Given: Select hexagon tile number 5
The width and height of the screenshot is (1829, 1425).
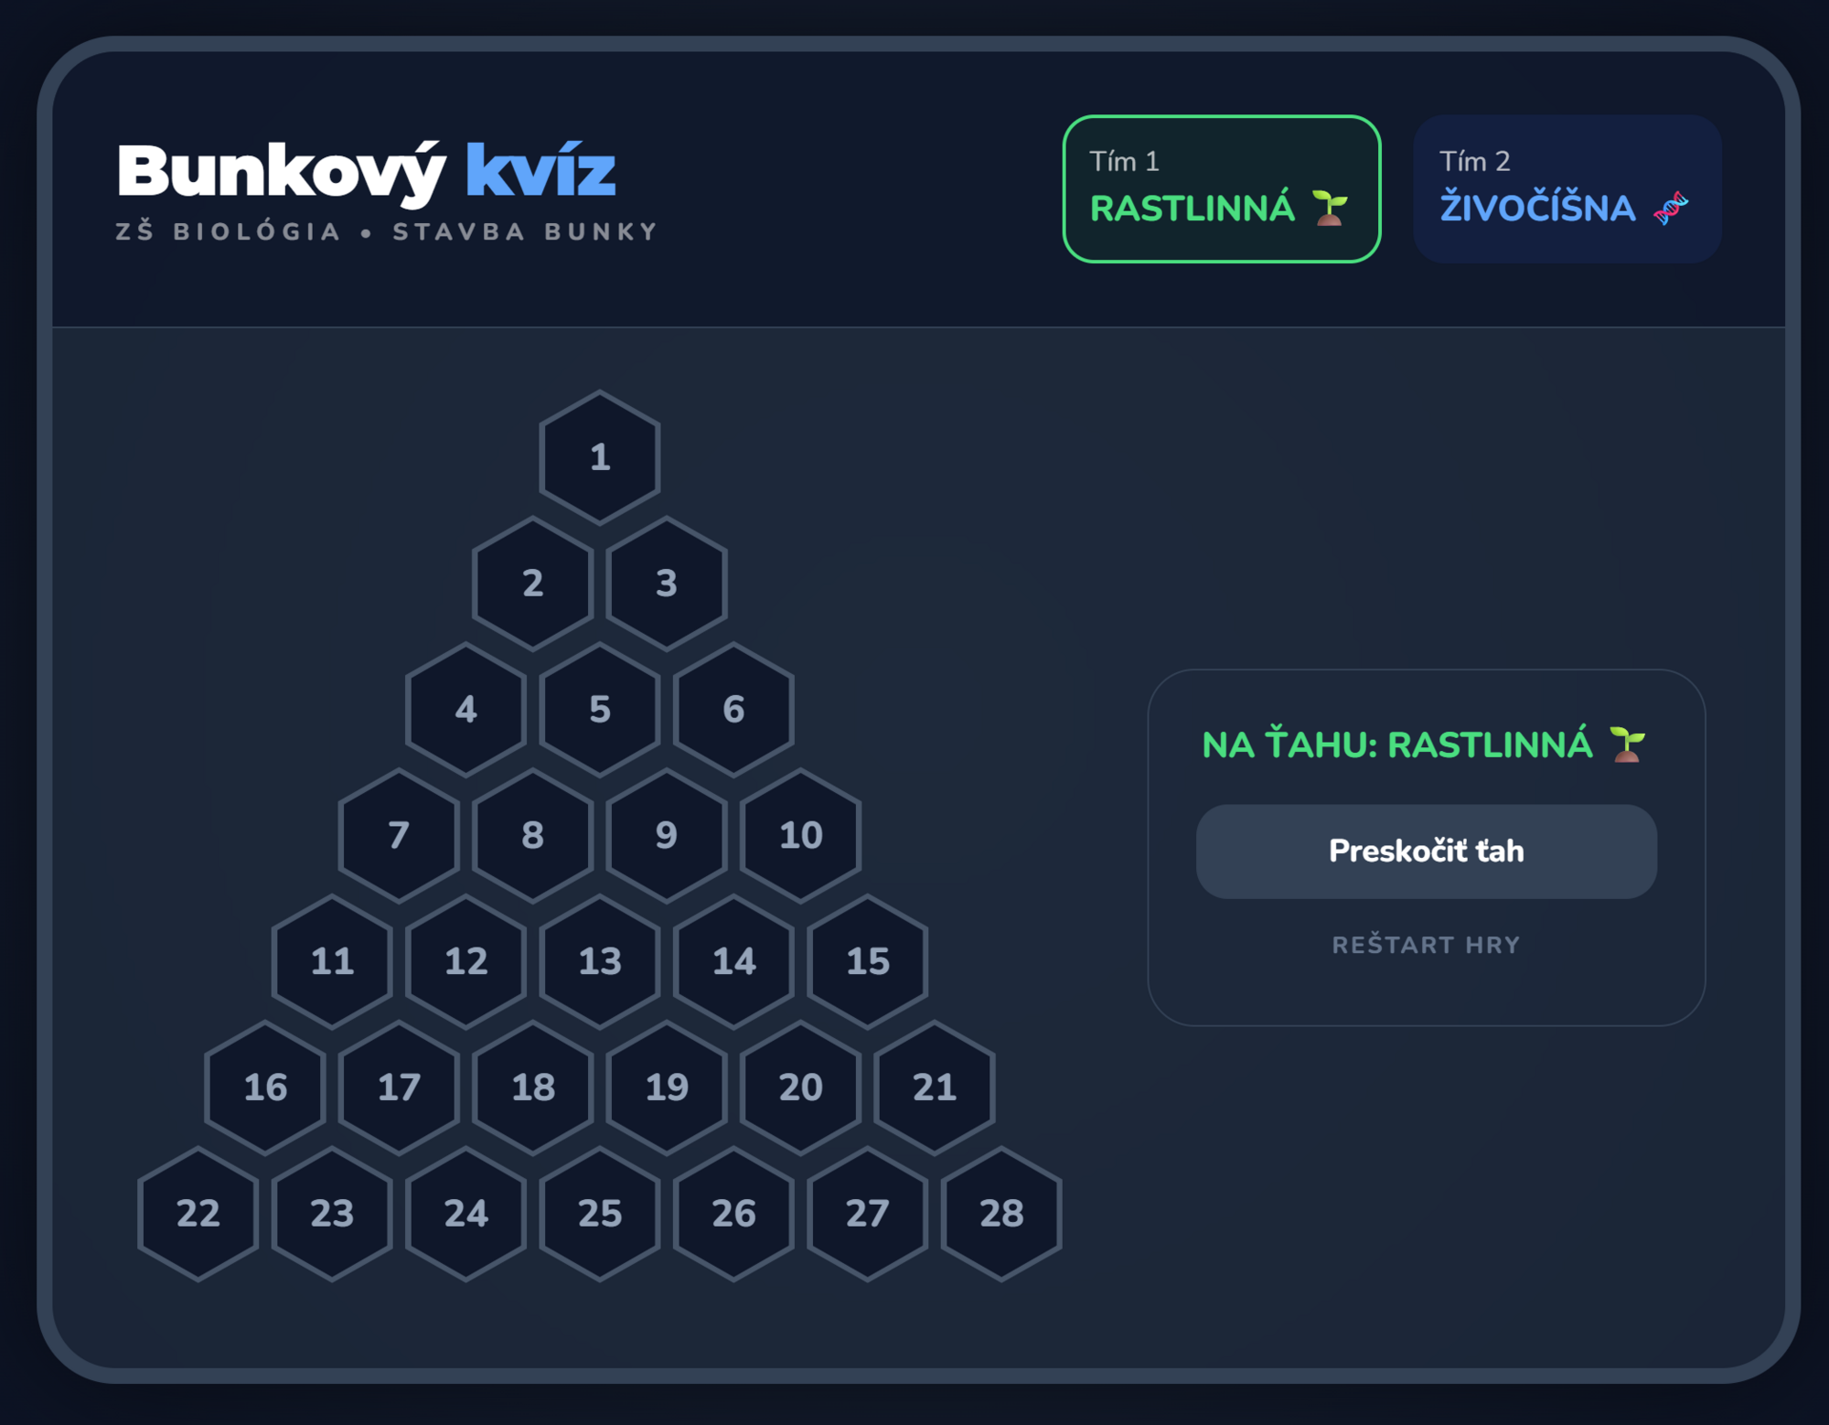Looking at the screenshot, I should tap(599, 710).
